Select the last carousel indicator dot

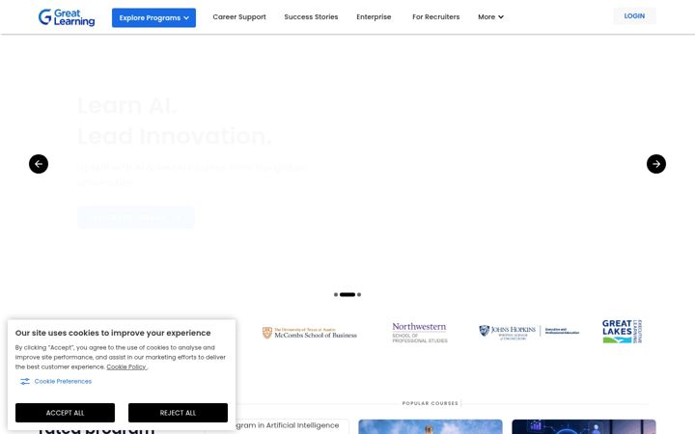(359, 294)
